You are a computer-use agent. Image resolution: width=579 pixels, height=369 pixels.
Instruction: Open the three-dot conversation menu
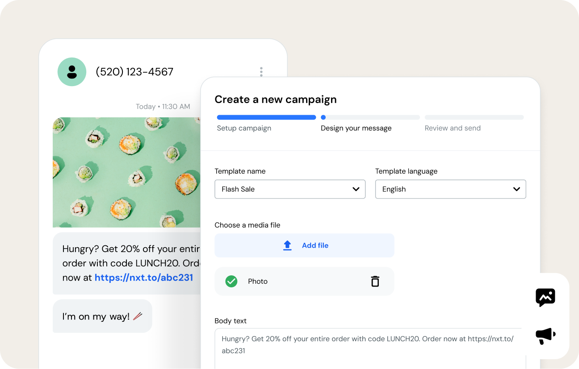coord(261,72)
